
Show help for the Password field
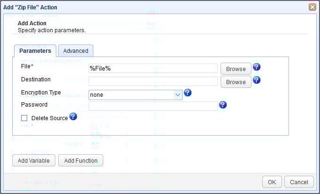coord(223,105)
